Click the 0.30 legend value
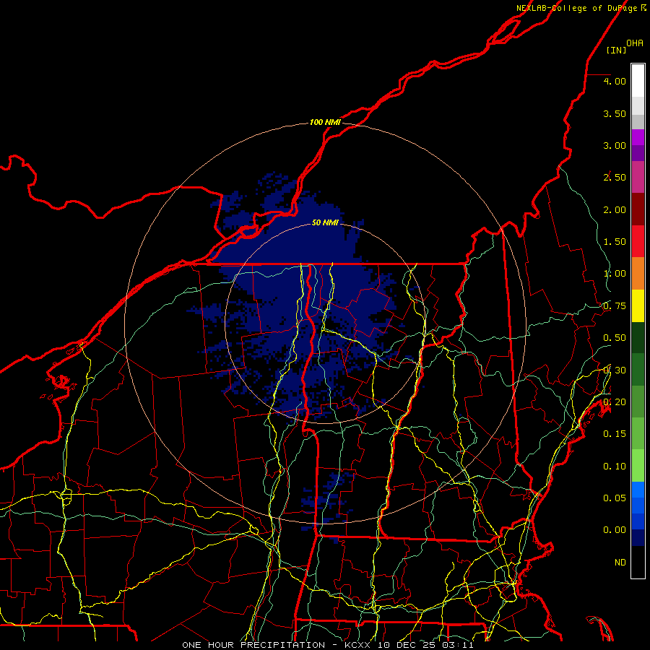The image size is (650, 650). (615, 370)
